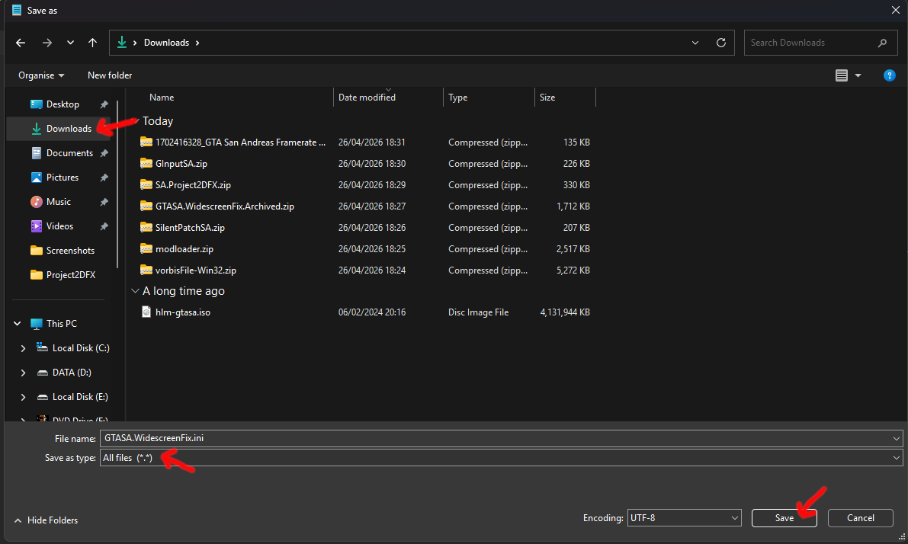Collapse the This PC tree node
This screenshot has height=544, width=908.
pos(18,324)
